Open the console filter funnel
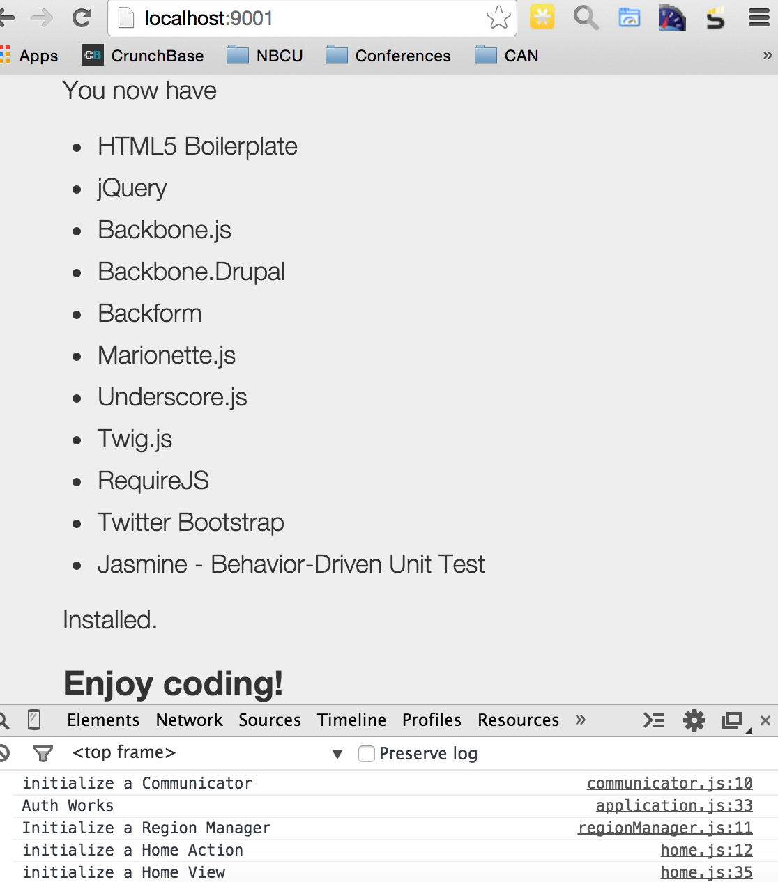Image resolution: width=778 pixels, height=882 pixels. coord(43,753)
